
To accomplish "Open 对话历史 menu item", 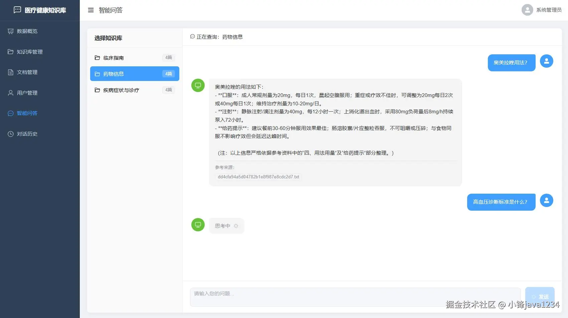I will click(40, 134).
